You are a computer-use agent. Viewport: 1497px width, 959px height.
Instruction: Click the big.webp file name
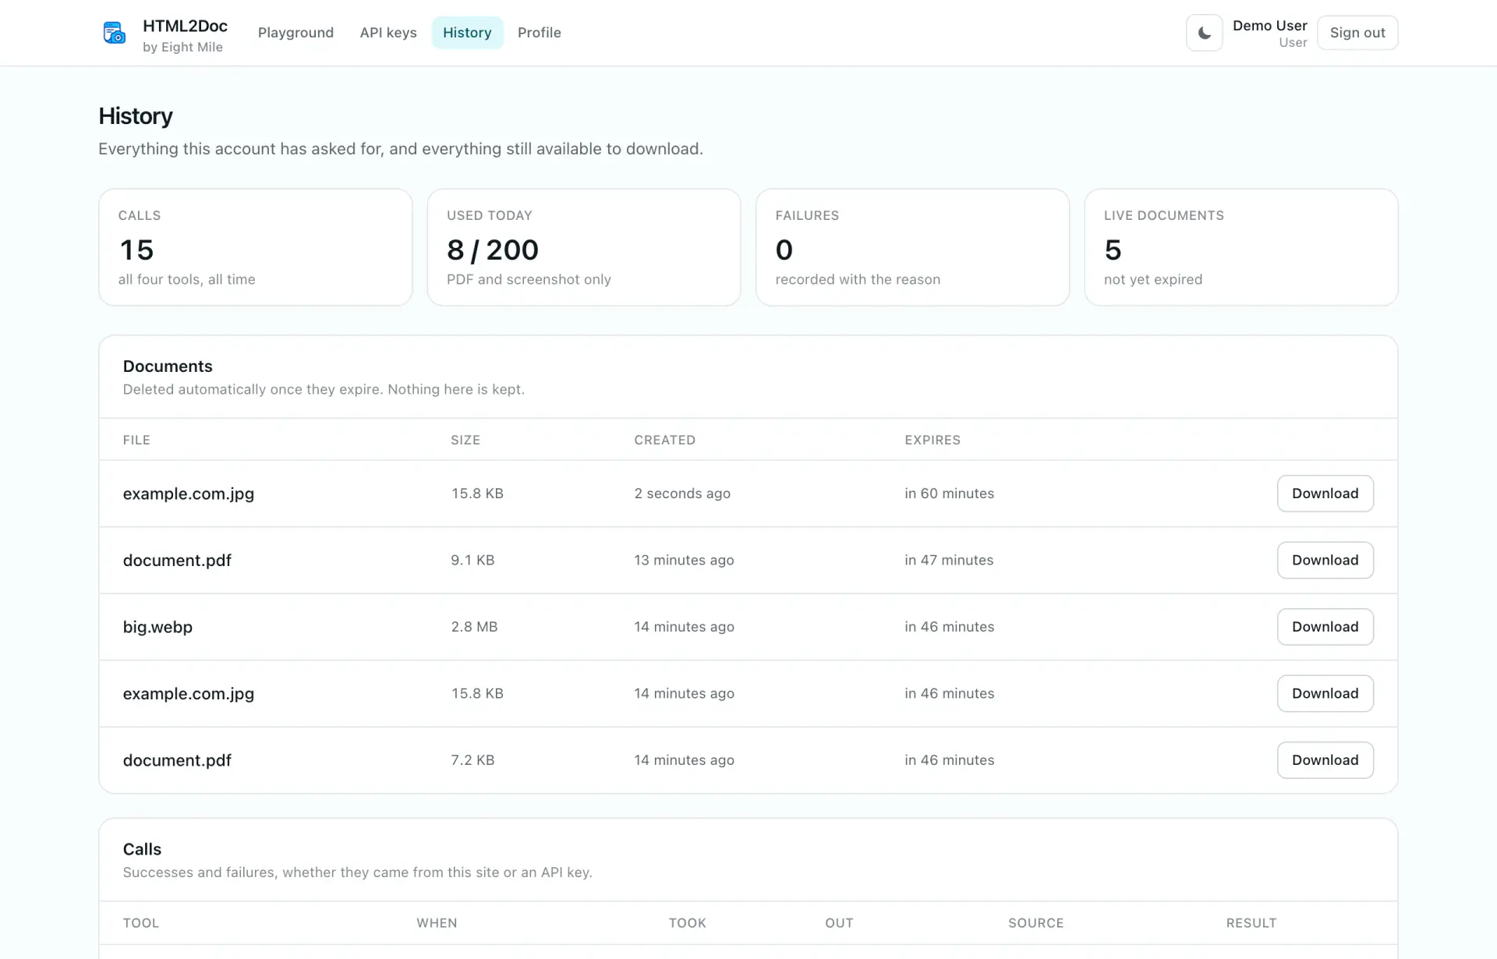(x=157, y=627)
